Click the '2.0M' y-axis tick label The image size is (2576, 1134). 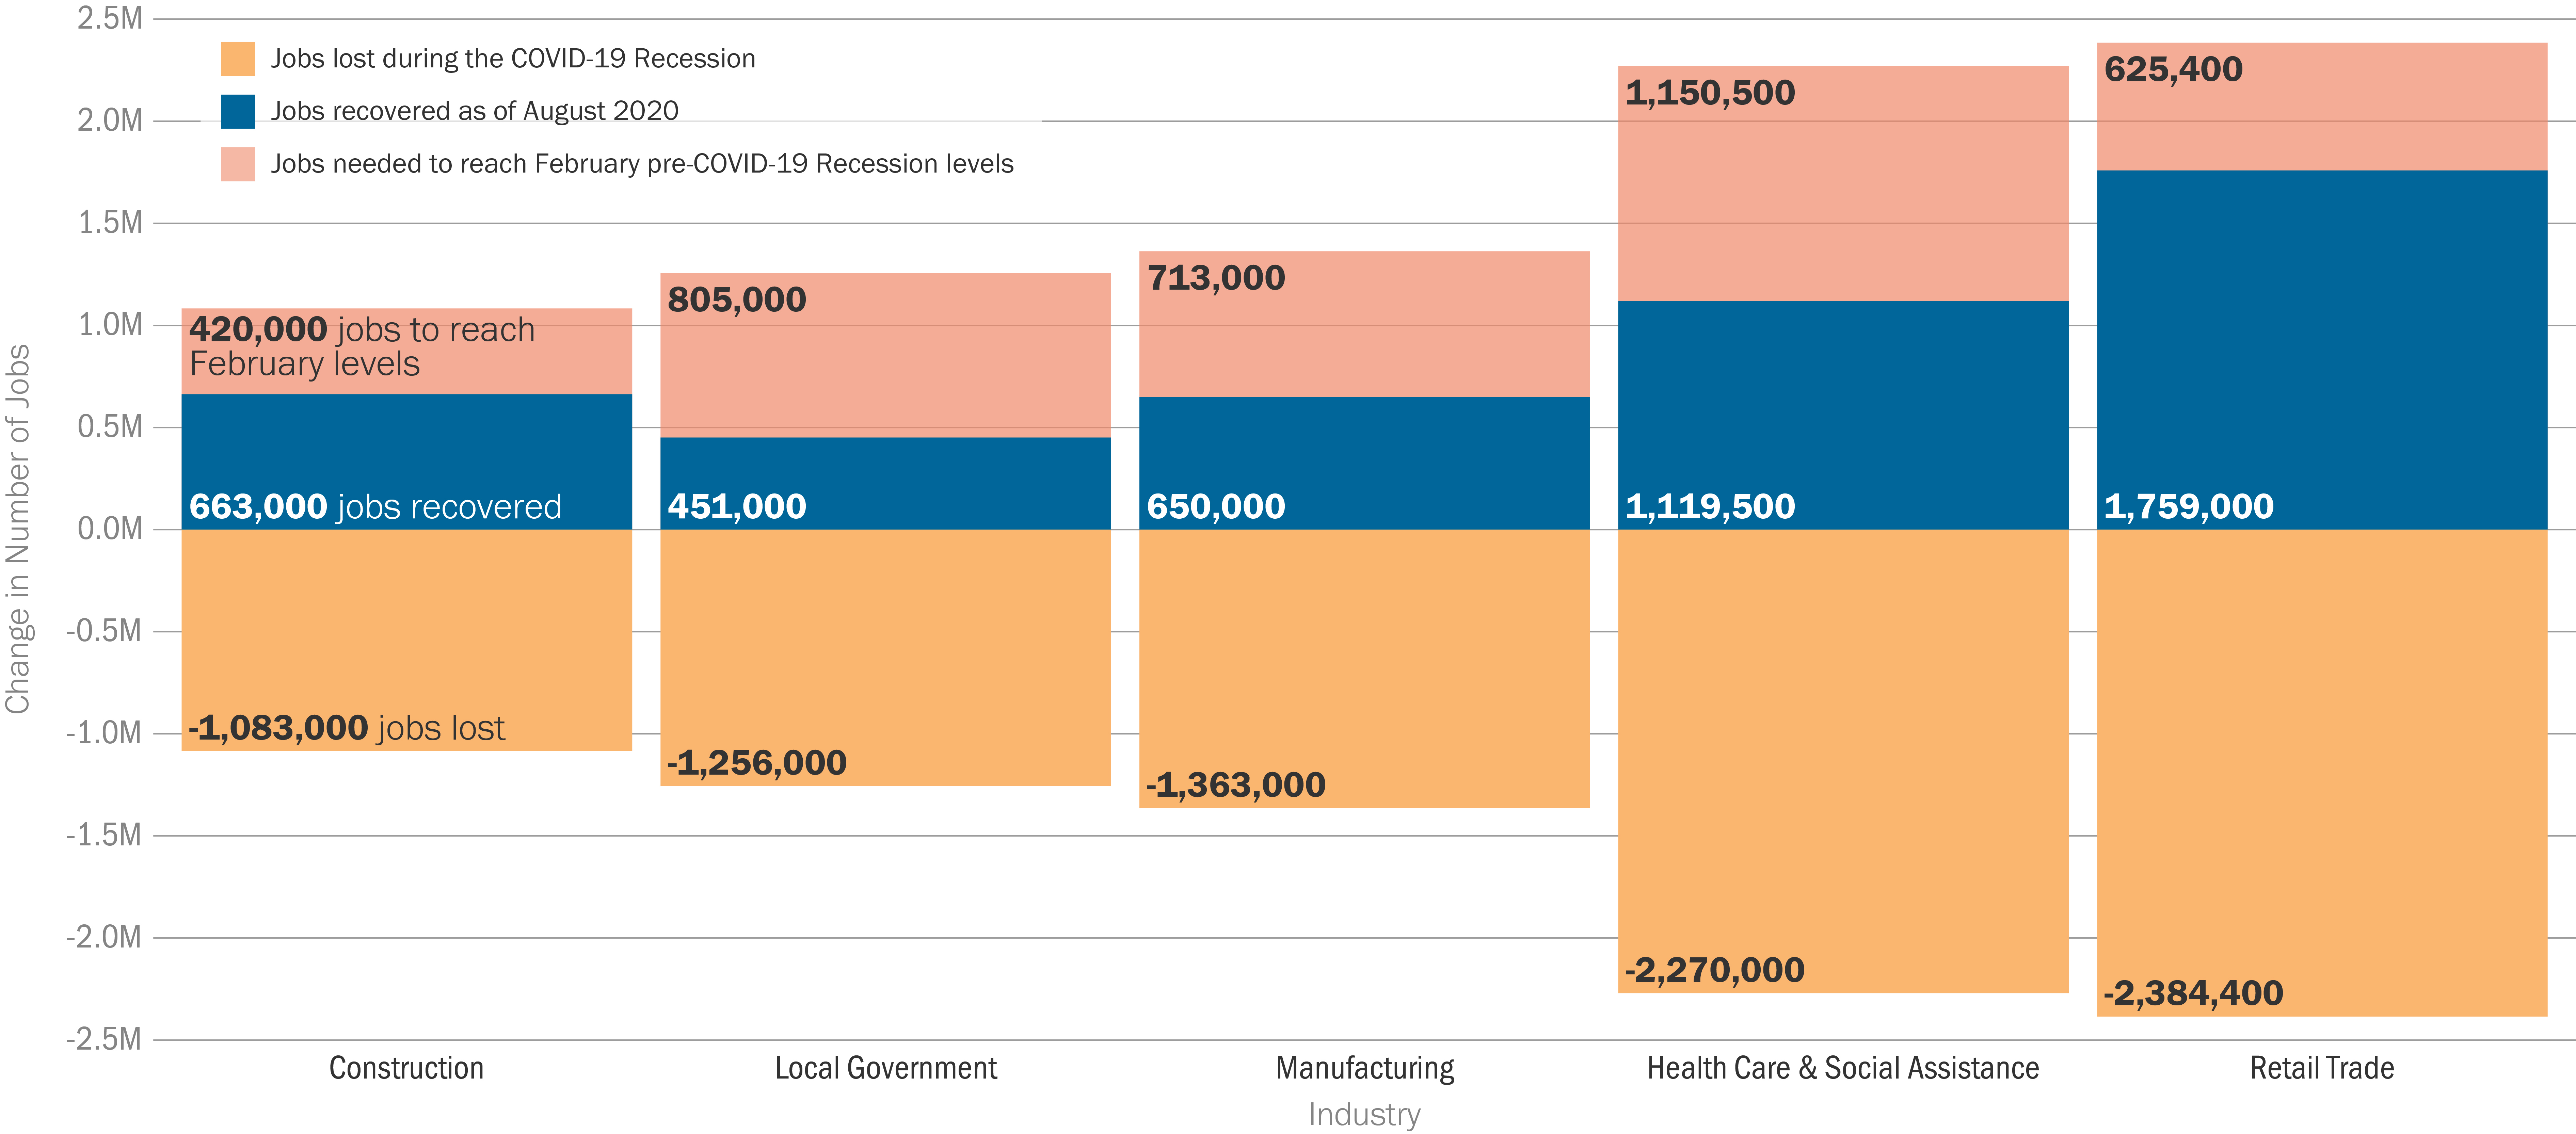(110, 120)
